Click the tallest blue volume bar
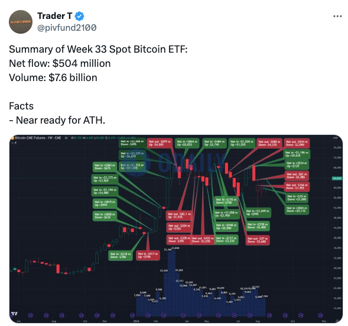Viewport: 348px width, 326px height. click(x=171, y=282)
